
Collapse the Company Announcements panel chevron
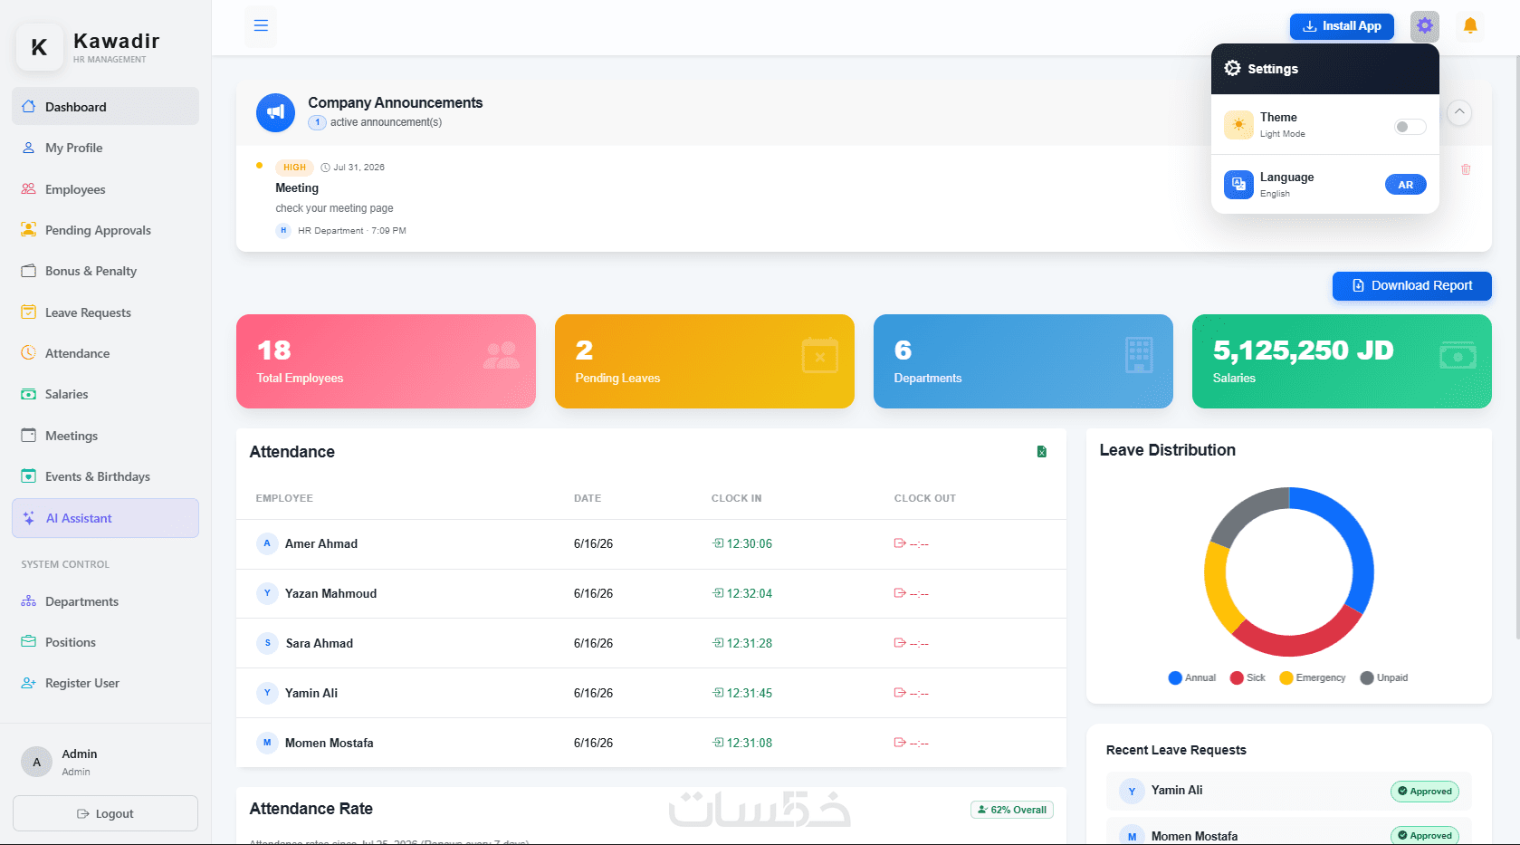(x=1459, y=112)
